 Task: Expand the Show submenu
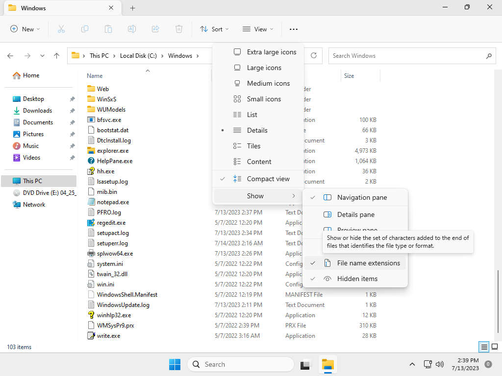(258, 196)
